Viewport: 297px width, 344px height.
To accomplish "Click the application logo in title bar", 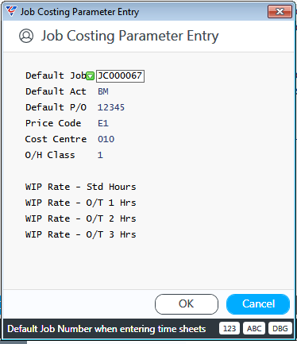I will 11,11.
